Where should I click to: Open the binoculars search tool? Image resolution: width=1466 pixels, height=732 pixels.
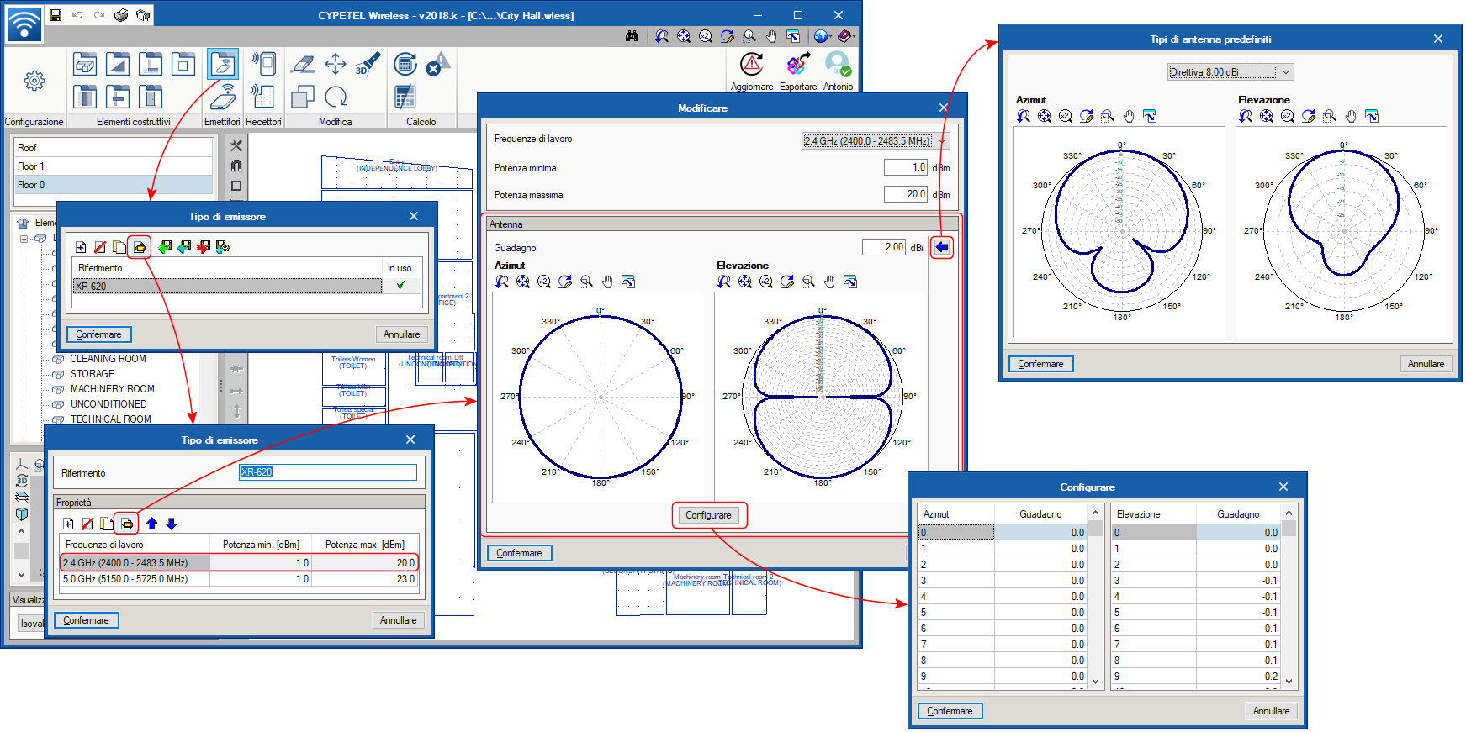click(x=632, y=36)
